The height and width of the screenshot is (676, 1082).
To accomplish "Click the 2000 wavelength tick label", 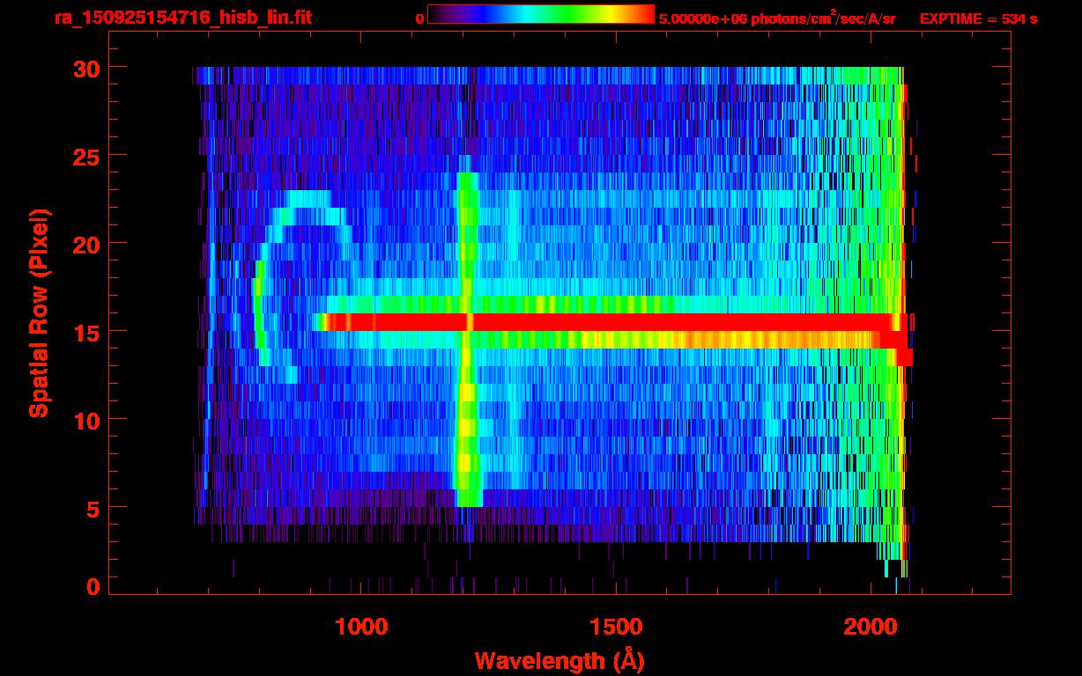I will coord(871,627).
